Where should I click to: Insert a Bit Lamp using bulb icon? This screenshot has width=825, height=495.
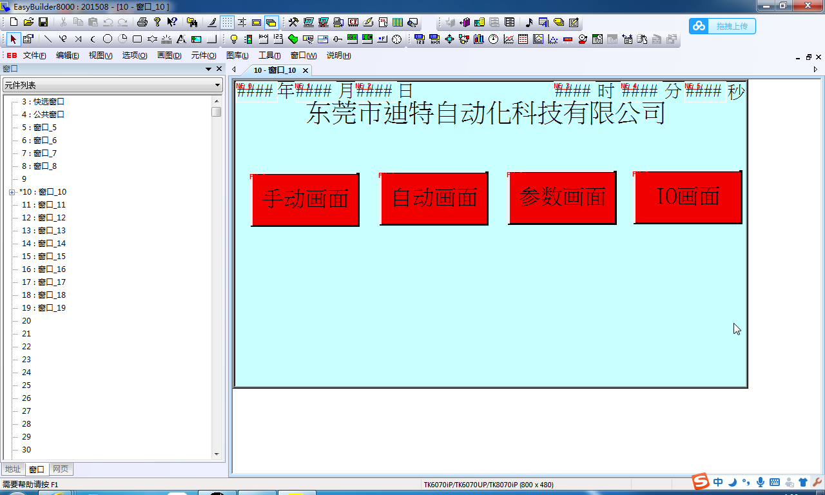[x=234, y=39]
